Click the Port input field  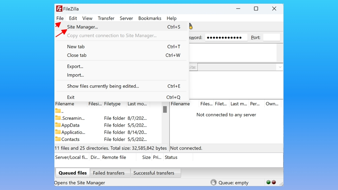point(271,37)
